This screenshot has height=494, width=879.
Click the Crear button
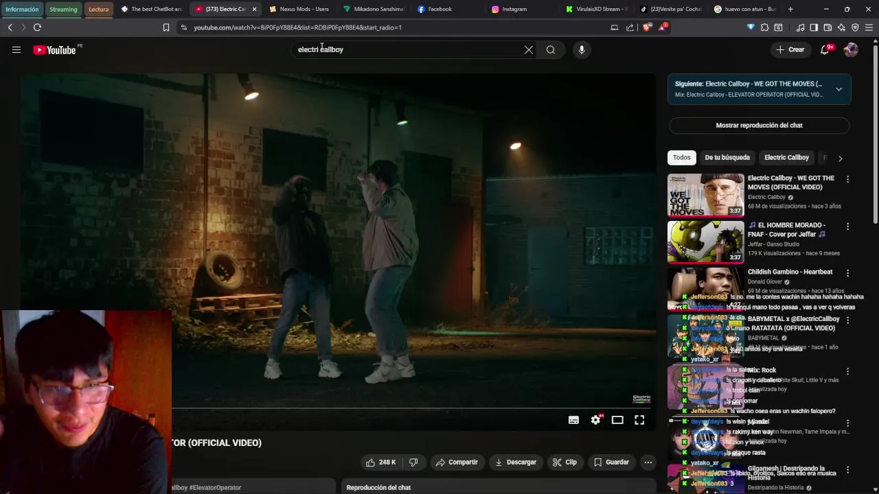[790, 49]
